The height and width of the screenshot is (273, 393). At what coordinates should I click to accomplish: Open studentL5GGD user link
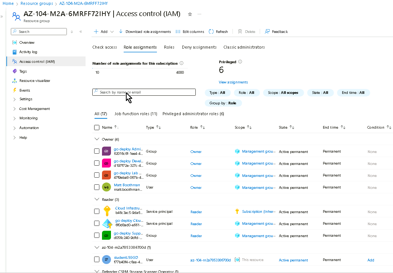[126, 257]
